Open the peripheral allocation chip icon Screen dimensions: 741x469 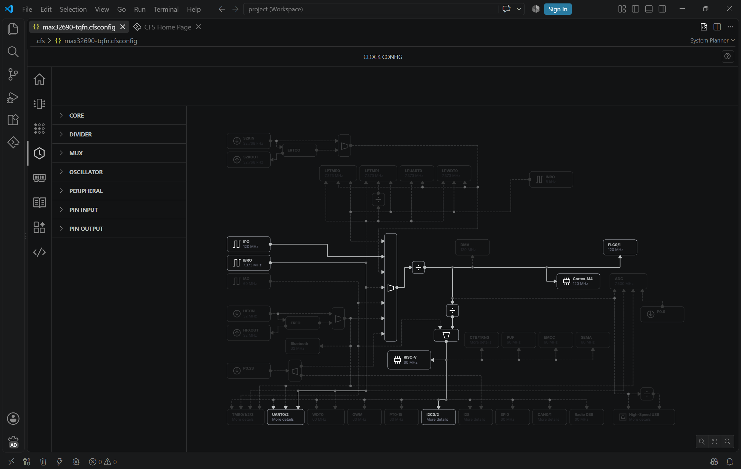tap(39, 104)
